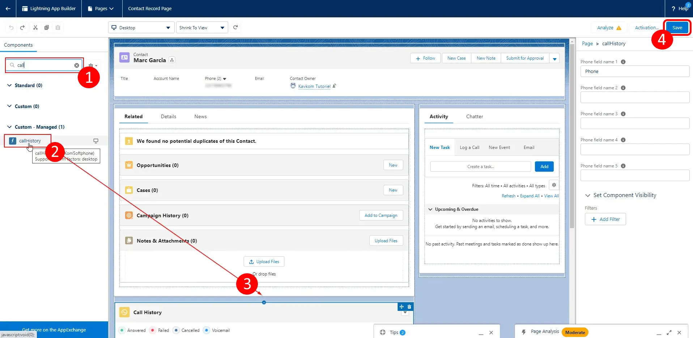The height and width of the screenshot is (338, 693).
Task: Delete the Call History component
Action: click(x=409, y=307)
